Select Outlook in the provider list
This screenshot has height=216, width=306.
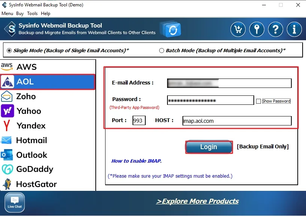tap(48, 155)
